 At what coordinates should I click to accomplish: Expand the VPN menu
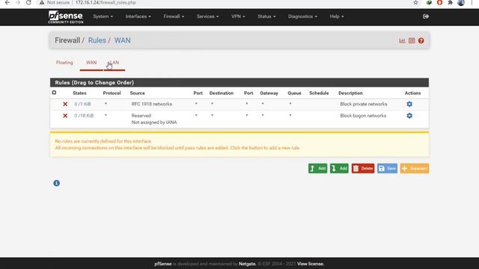click(x=238, y=16)
